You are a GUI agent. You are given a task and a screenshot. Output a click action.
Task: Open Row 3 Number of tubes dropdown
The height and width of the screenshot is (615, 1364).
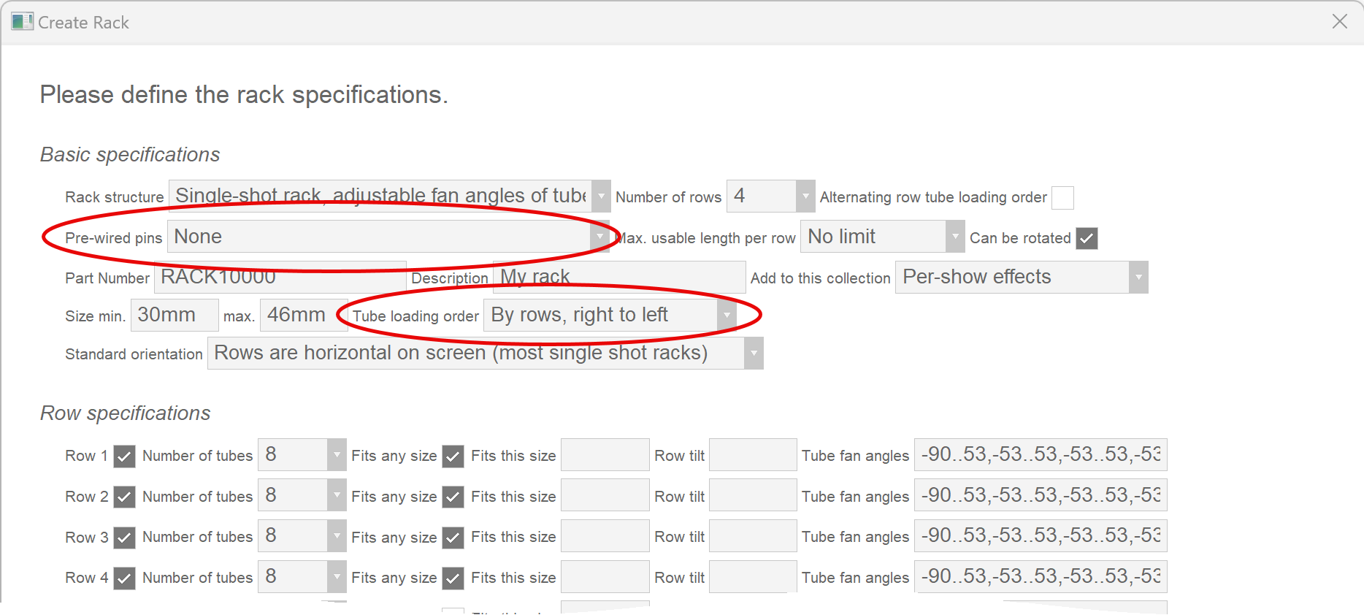336,536
